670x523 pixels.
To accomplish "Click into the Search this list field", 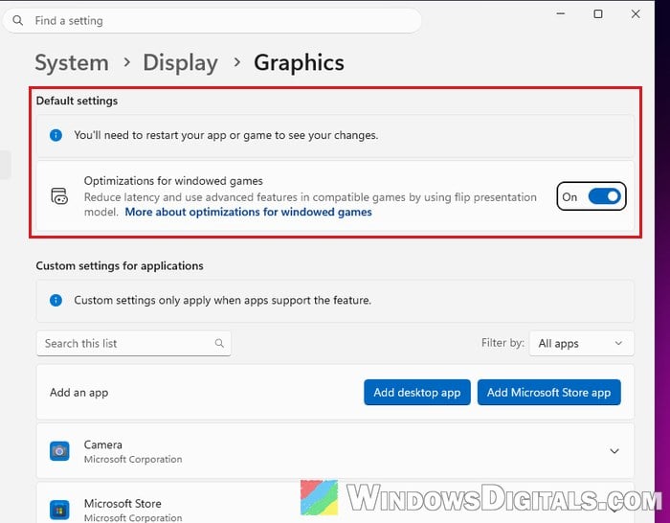I will (134, 343).
